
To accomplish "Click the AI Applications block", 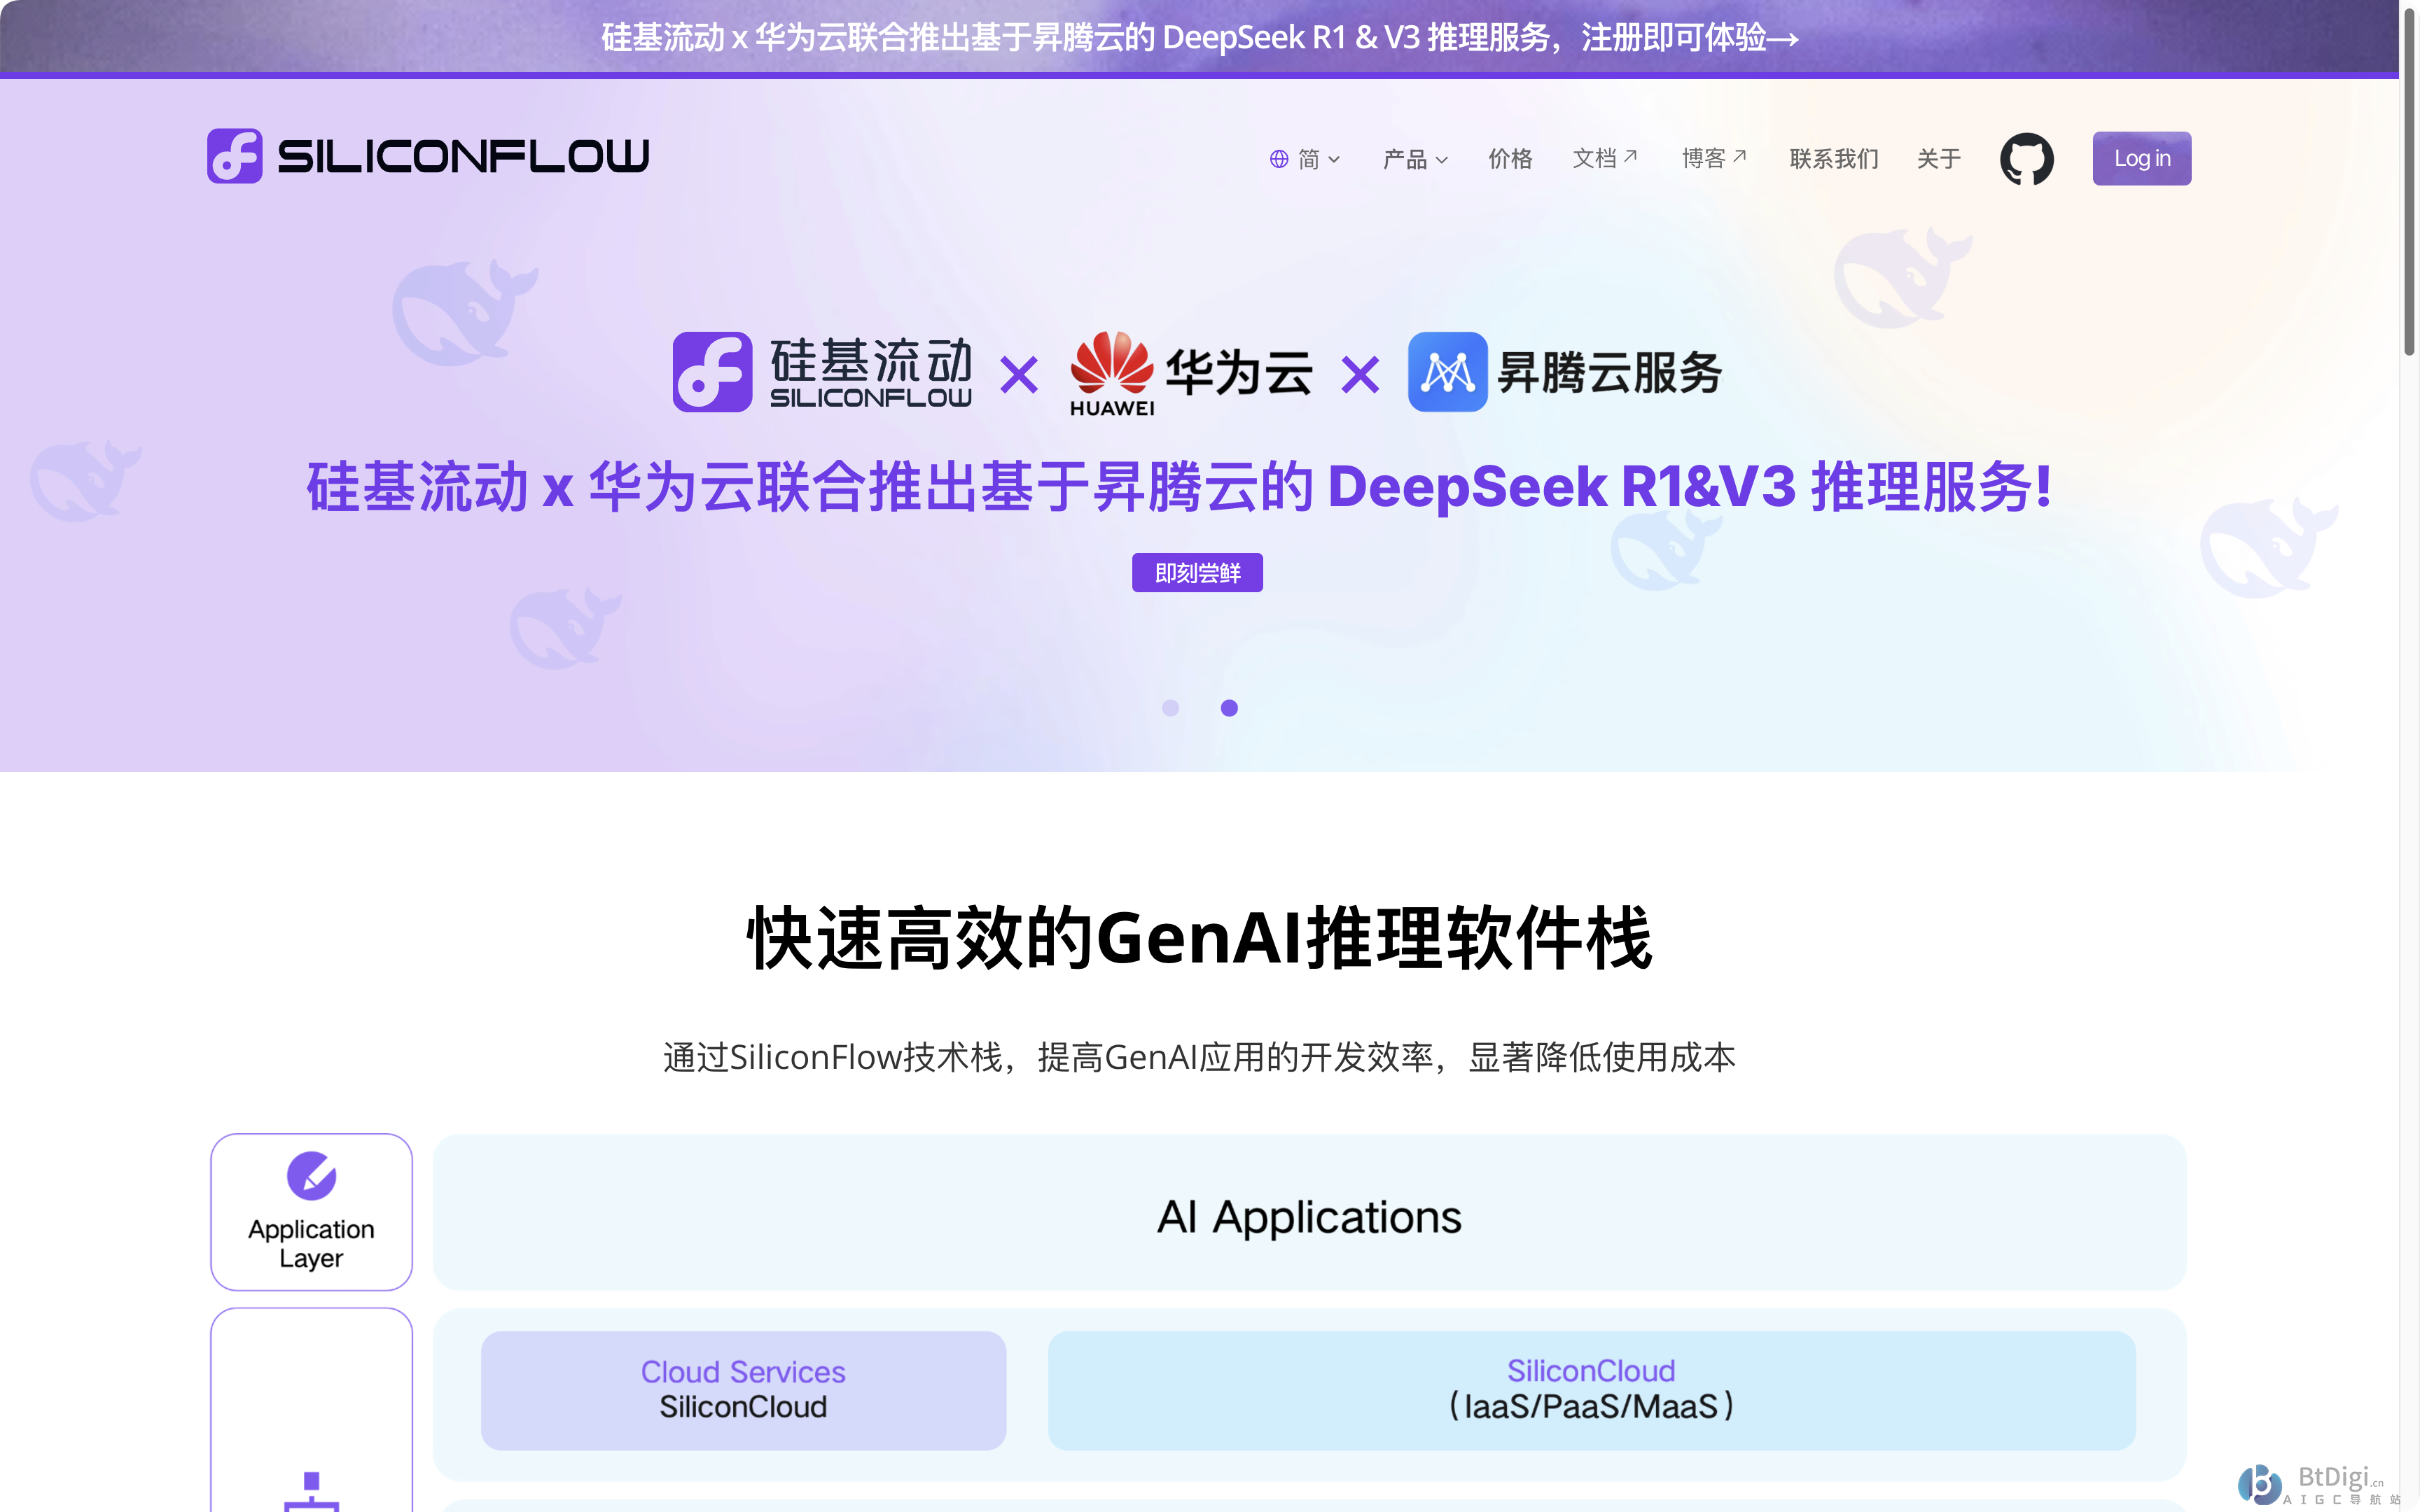I will coord(1309,1212).
